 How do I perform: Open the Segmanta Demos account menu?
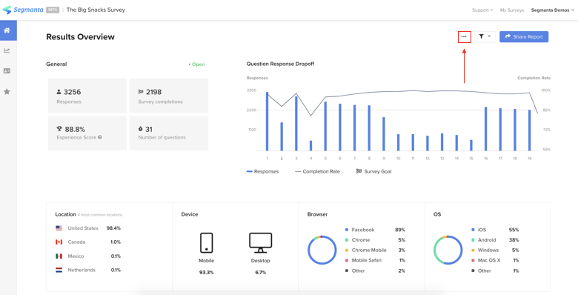553,10
